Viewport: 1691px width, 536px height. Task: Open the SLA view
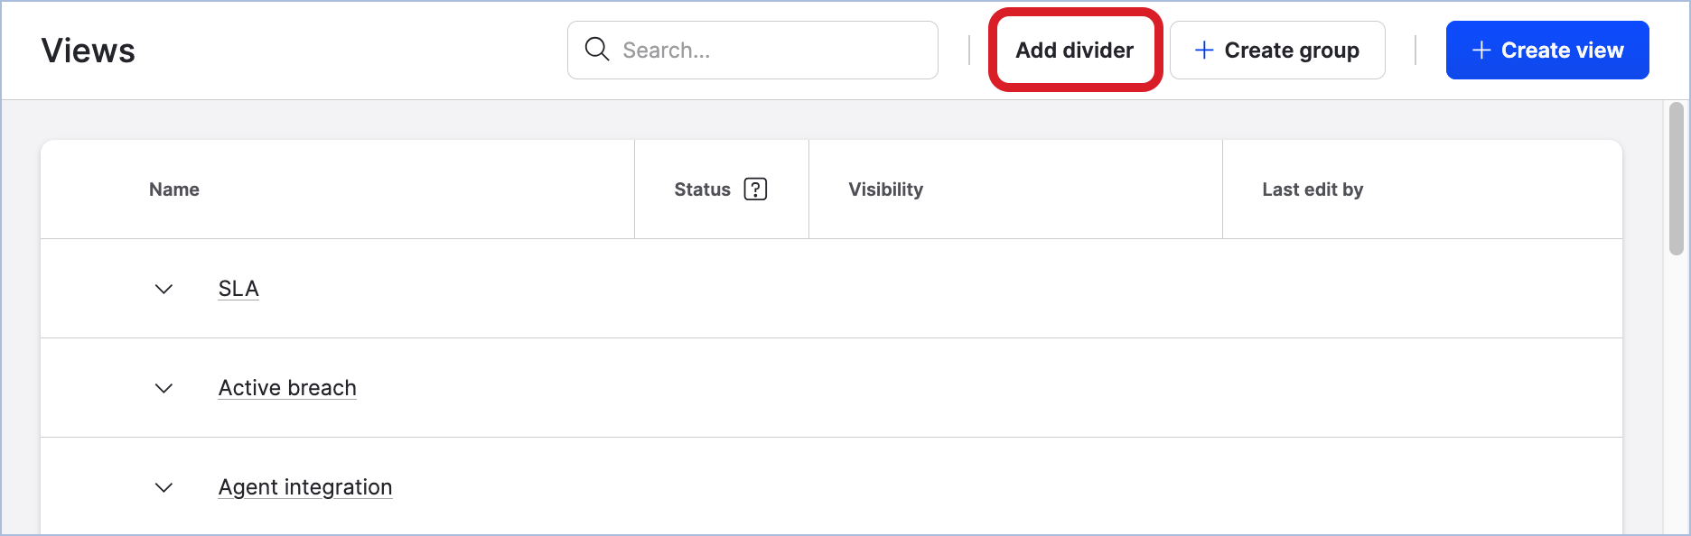[238, 288]
